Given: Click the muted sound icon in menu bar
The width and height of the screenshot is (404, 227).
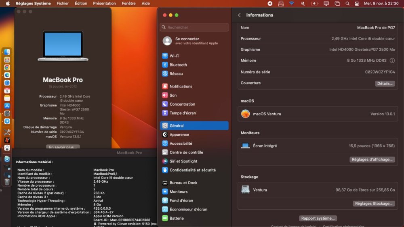Looking at the screenshot, I should tap(303, 3).
